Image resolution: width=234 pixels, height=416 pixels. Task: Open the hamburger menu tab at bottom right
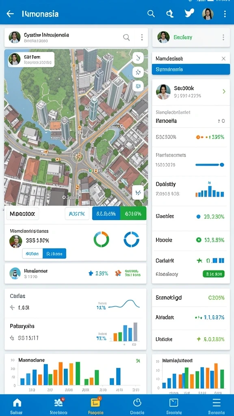(217, 403)
